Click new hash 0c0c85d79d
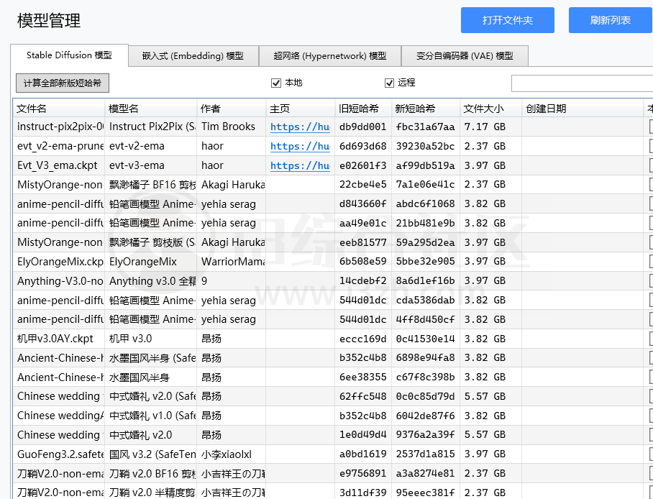 point(426,396)
